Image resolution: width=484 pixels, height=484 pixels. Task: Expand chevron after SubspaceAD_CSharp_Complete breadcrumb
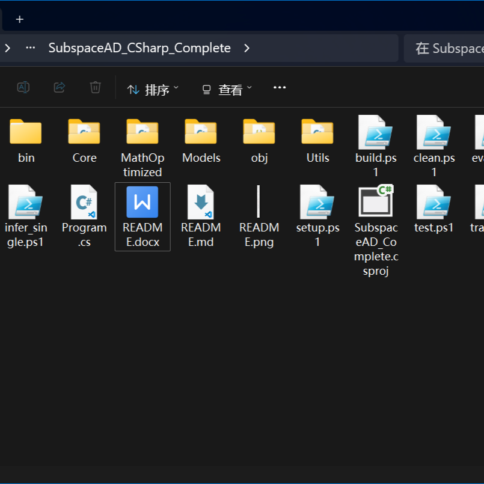coord(247,48)
